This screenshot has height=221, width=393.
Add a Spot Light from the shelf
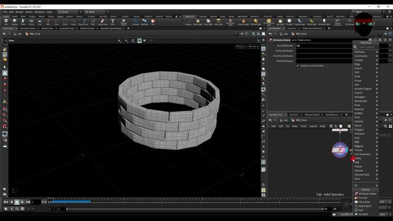[208, 22]
